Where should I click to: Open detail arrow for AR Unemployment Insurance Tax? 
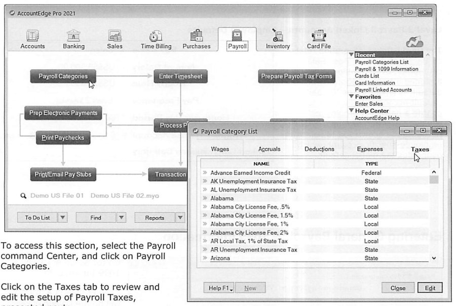205,249
